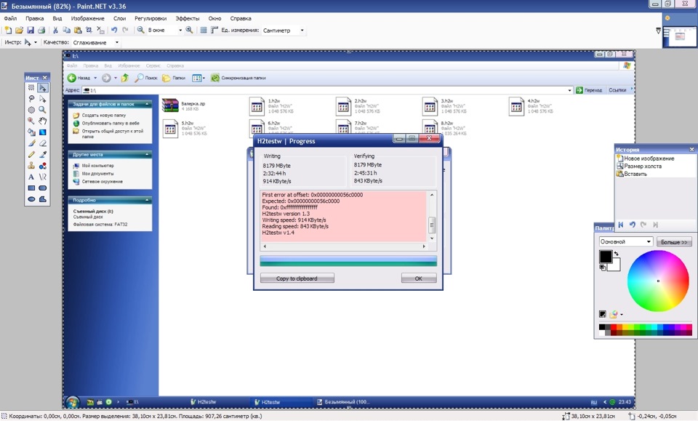
Task: Select the Color Picker eyedropper tool
Action: pos(43,154)
